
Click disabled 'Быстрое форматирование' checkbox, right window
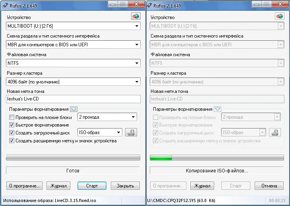coord(156,125)
